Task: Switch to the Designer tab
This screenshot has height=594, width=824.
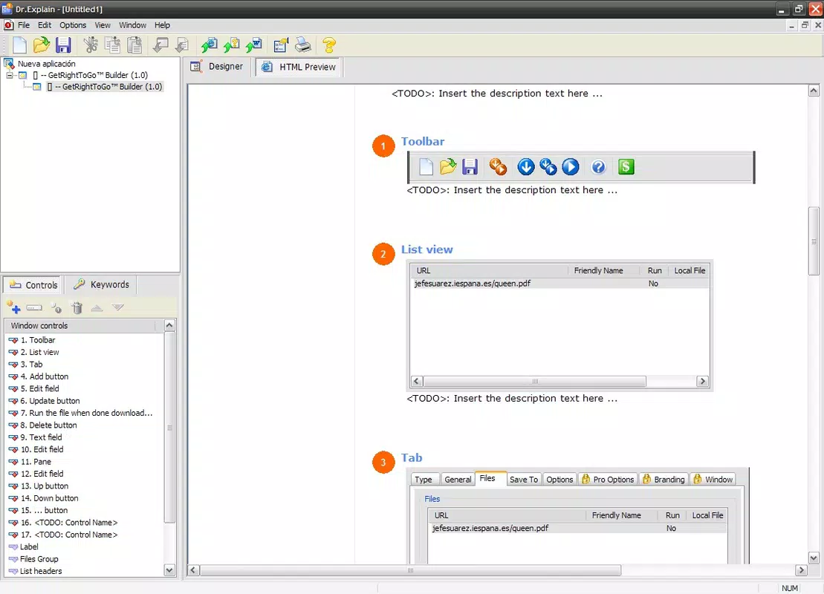Action: click(x=218, y=67)
